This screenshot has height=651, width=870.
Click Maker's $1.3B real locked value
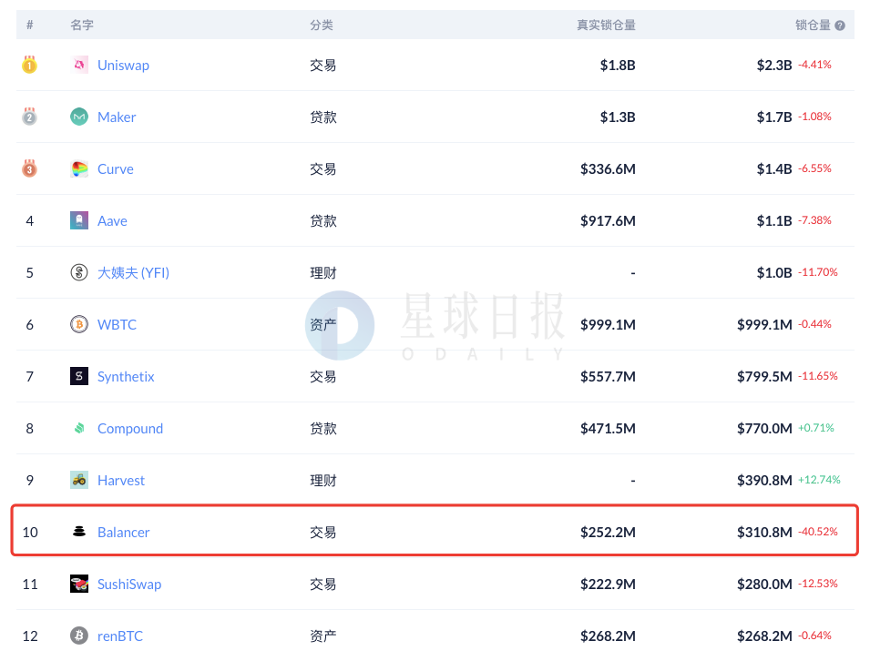618,117
